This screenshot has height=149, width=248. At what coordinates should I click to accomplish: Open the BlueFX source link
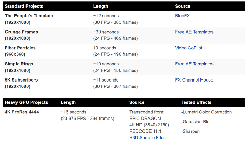(x=182, y=16)
